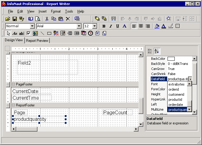Viewport: 202px width, 145px height.
Task: Toggle Bold formatting
Action: click(104, 26)
